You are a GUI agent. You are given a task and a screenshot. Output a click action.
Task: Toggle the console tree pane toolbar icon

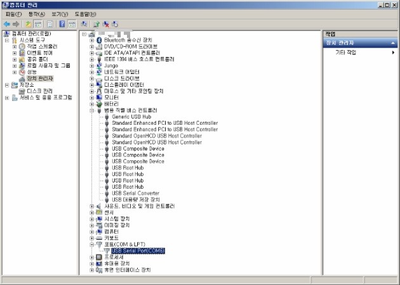(x=38, y=24)
